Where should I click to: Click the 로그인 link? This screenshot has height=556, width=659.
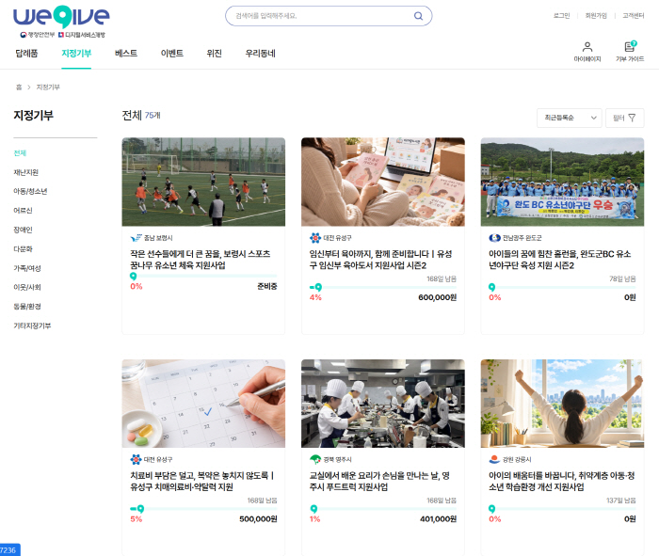(561, 16)
